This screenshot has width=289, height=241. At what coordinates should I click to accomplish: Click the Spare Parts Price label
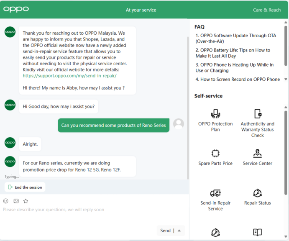[x=215, y=163]
